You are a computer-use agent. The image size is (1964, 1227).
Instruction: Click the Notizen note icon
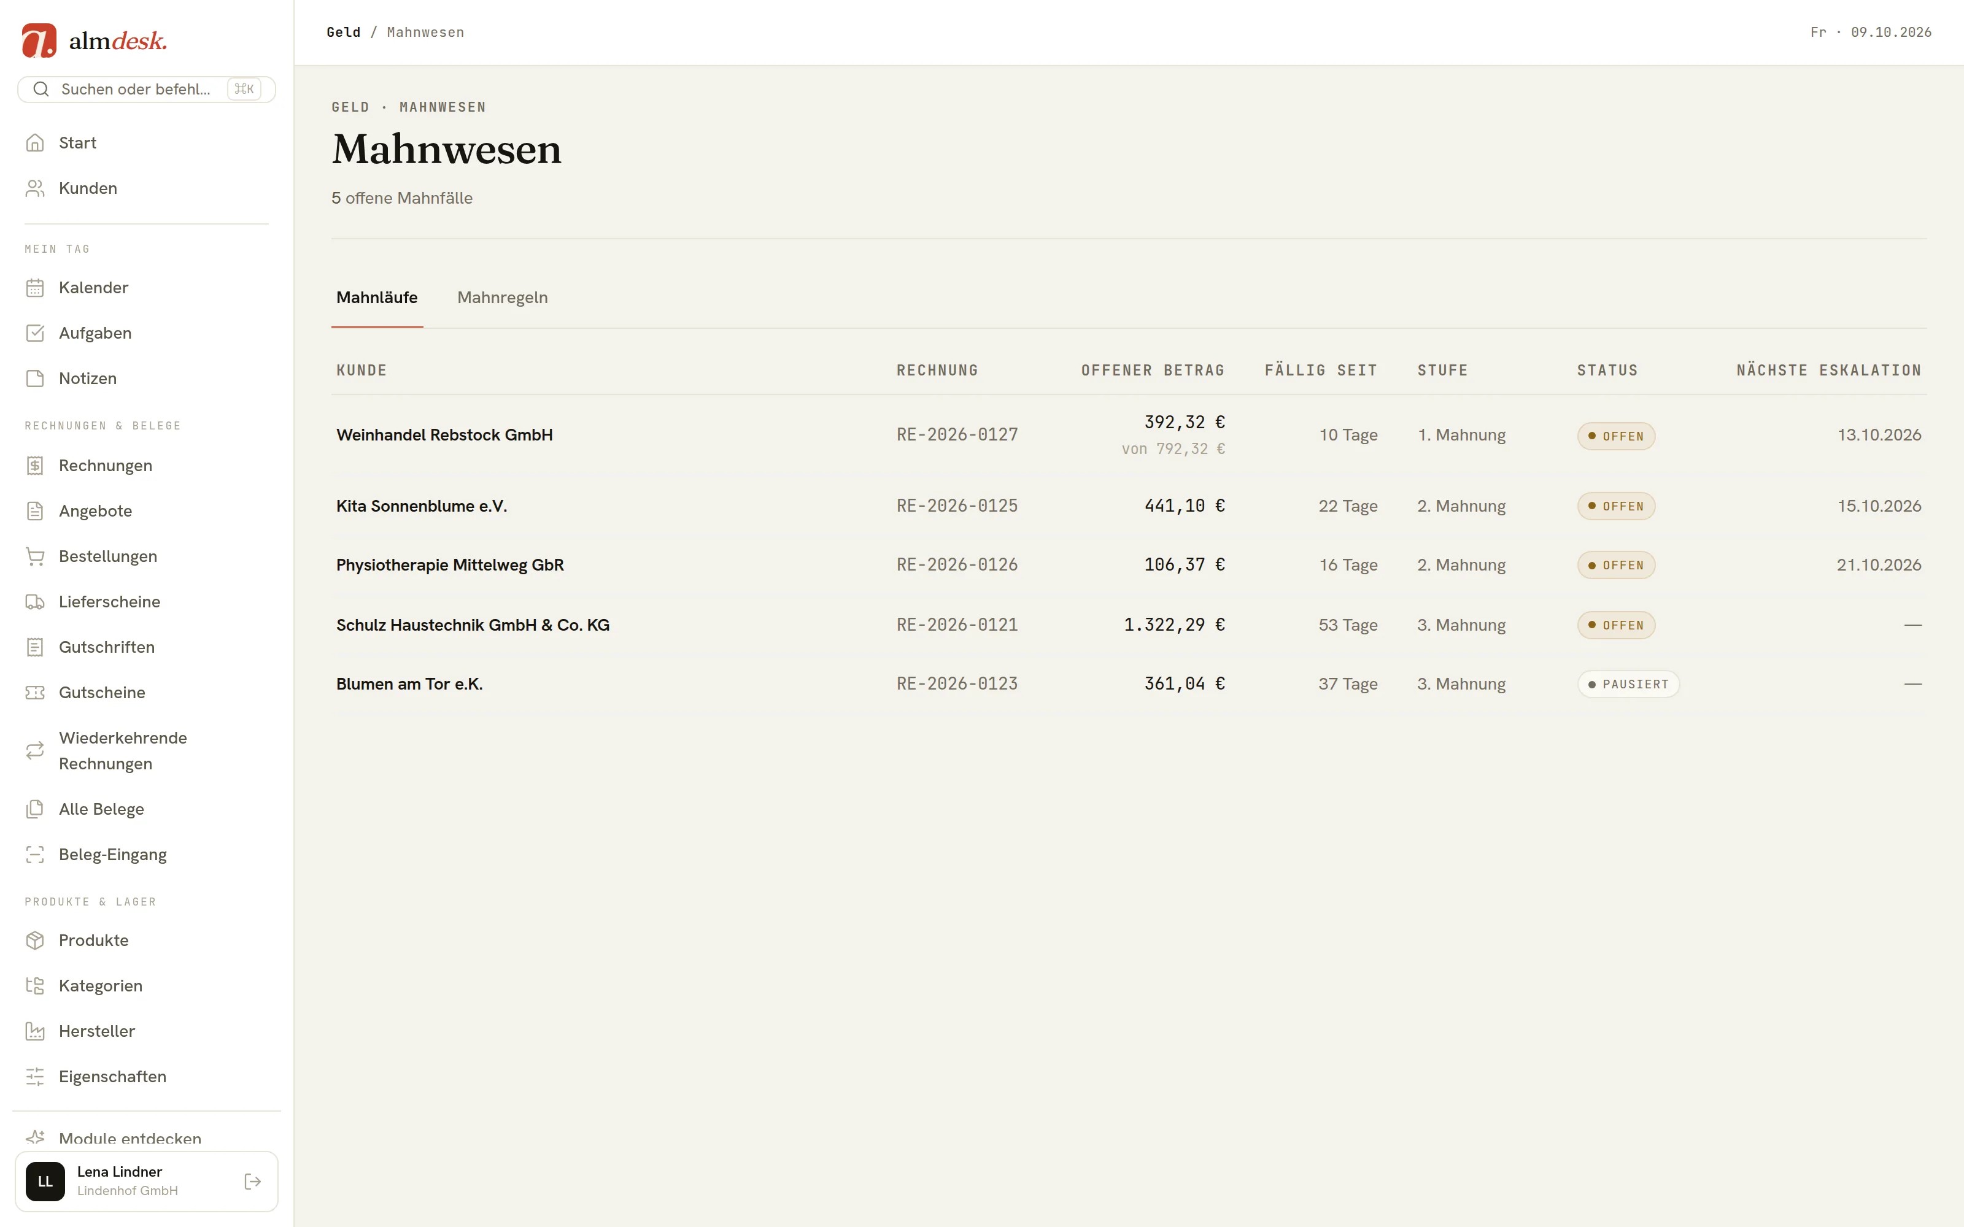coord(35,379)
